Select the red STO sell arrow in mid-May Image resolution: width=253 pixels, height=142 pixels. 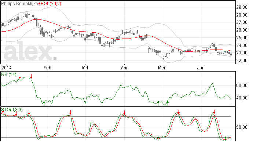(x=179, y=112)
